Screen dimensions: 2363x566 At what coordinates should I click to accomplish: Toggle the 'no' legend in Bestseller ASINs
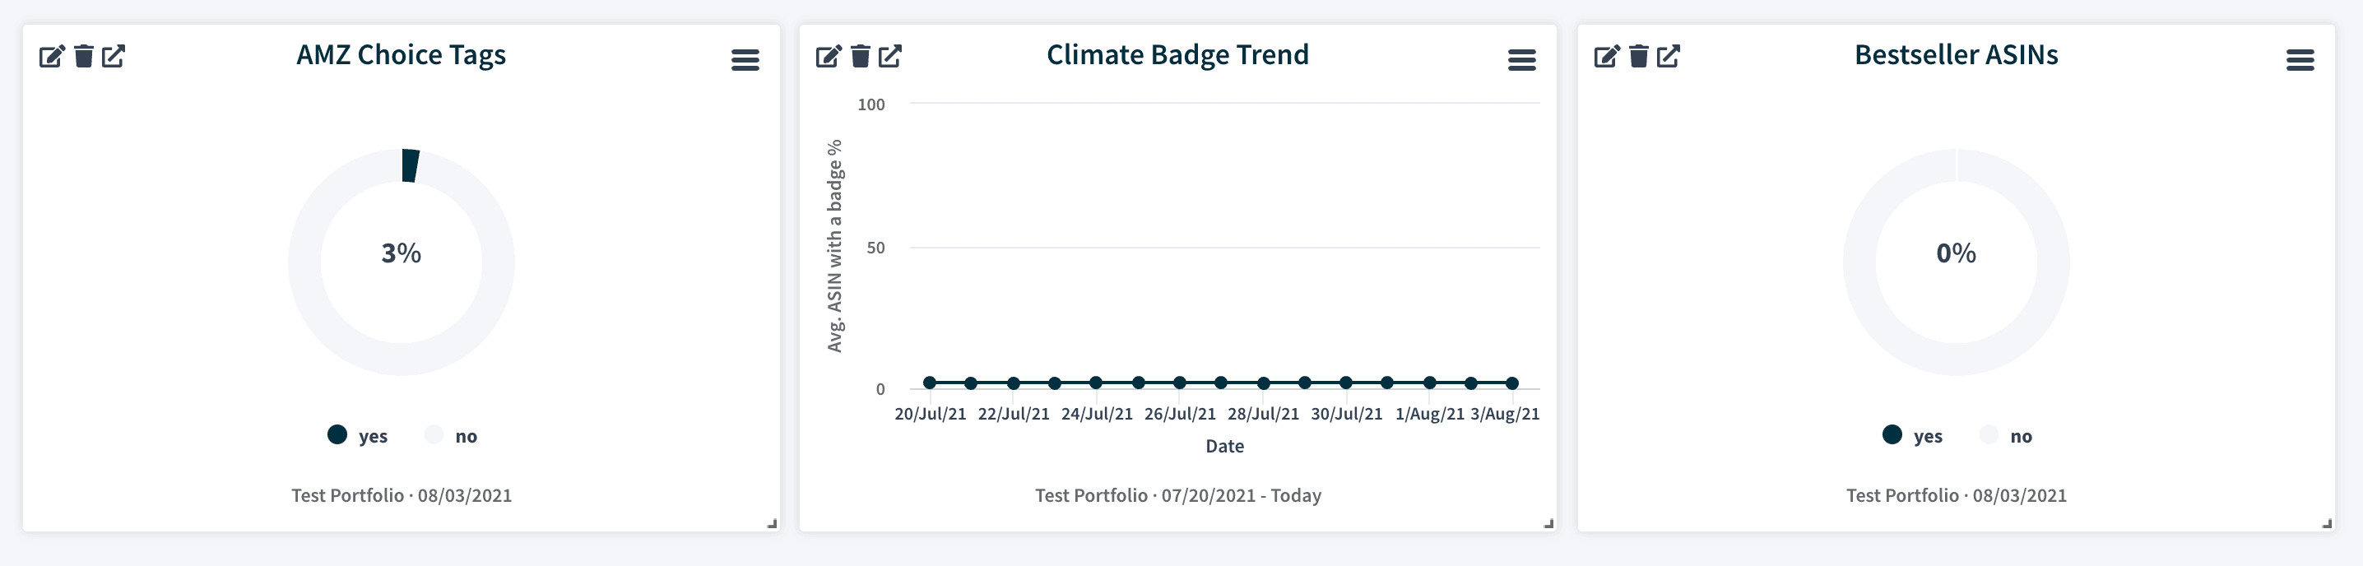tap(2007, 436)
